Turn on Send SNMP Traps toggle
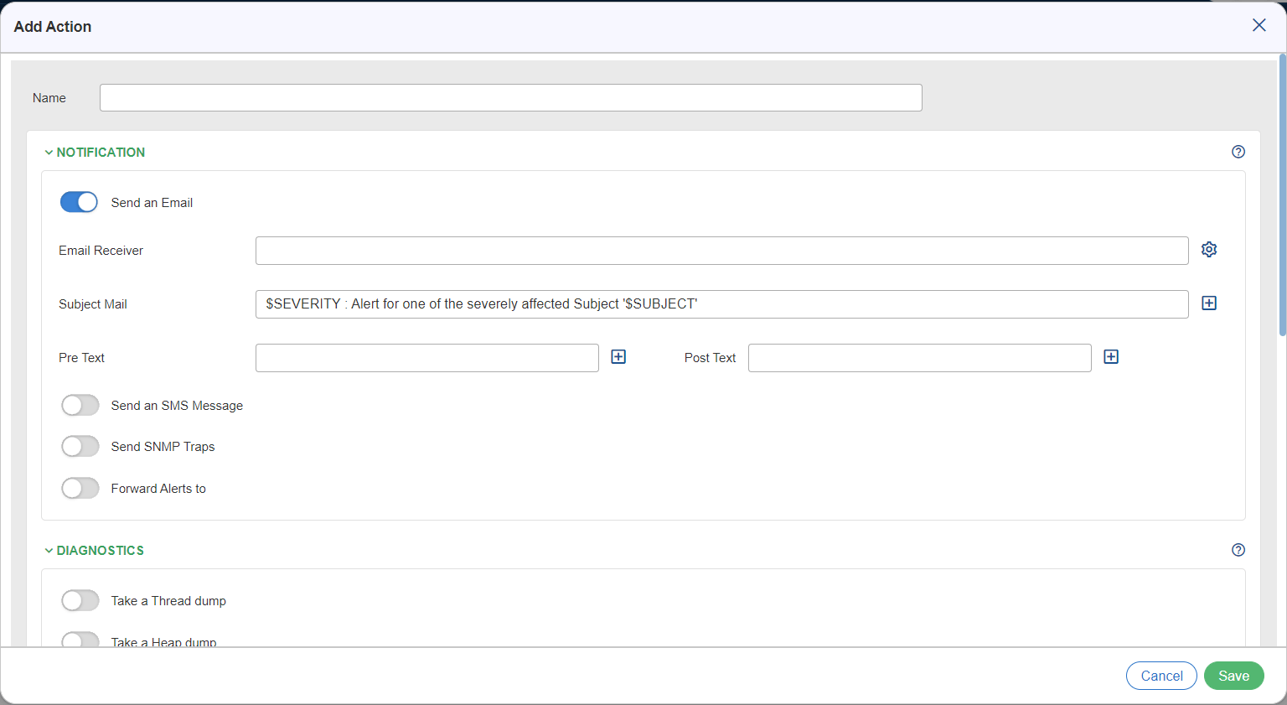 point(80,447)
